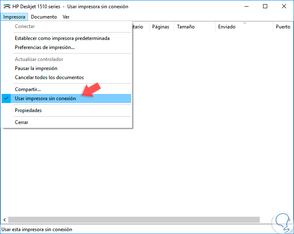Click the Actualizar controlador entry

(66, 59)
